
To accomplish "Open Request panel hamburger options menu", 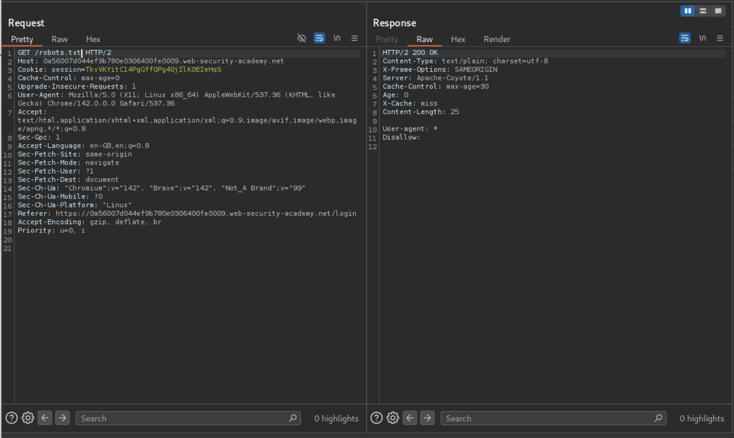I will click(x=354, y=38).
